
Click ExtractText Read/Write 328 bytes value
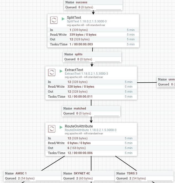[x=81, y=87]
